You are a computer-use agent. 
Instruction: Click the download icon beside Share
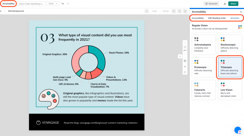(x=225, y=4)
